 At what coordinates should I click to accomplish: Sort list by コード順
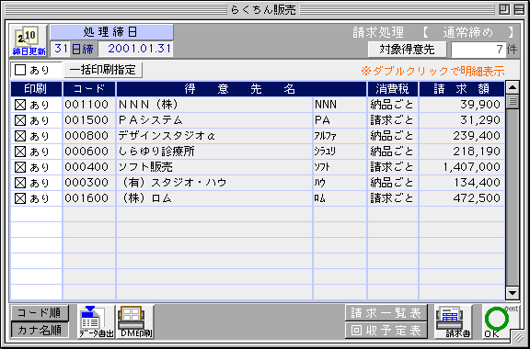40,313
